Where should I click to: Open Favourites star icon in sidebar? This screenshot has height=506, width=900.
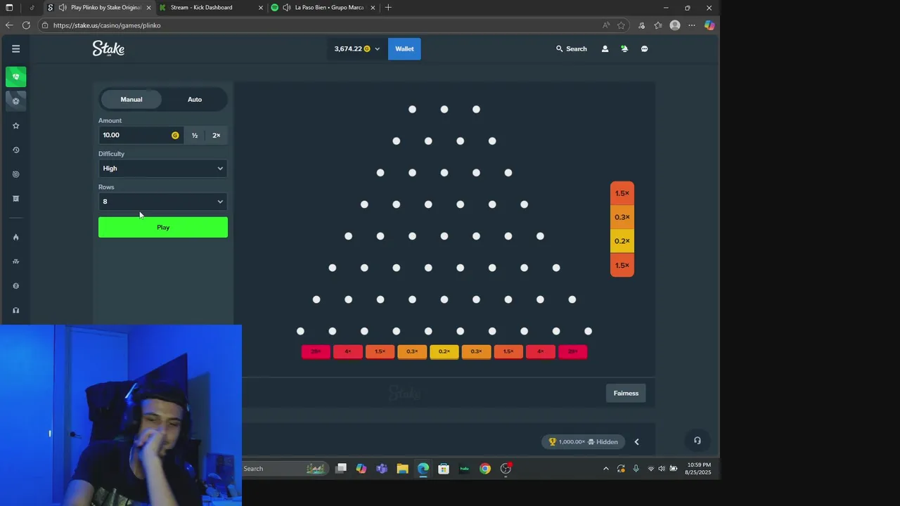pyautogui.click(x=15, y=125)
